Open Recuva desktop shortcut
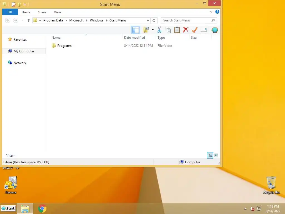The height and width of the screenshot is (214, 285). pos(11,185)
